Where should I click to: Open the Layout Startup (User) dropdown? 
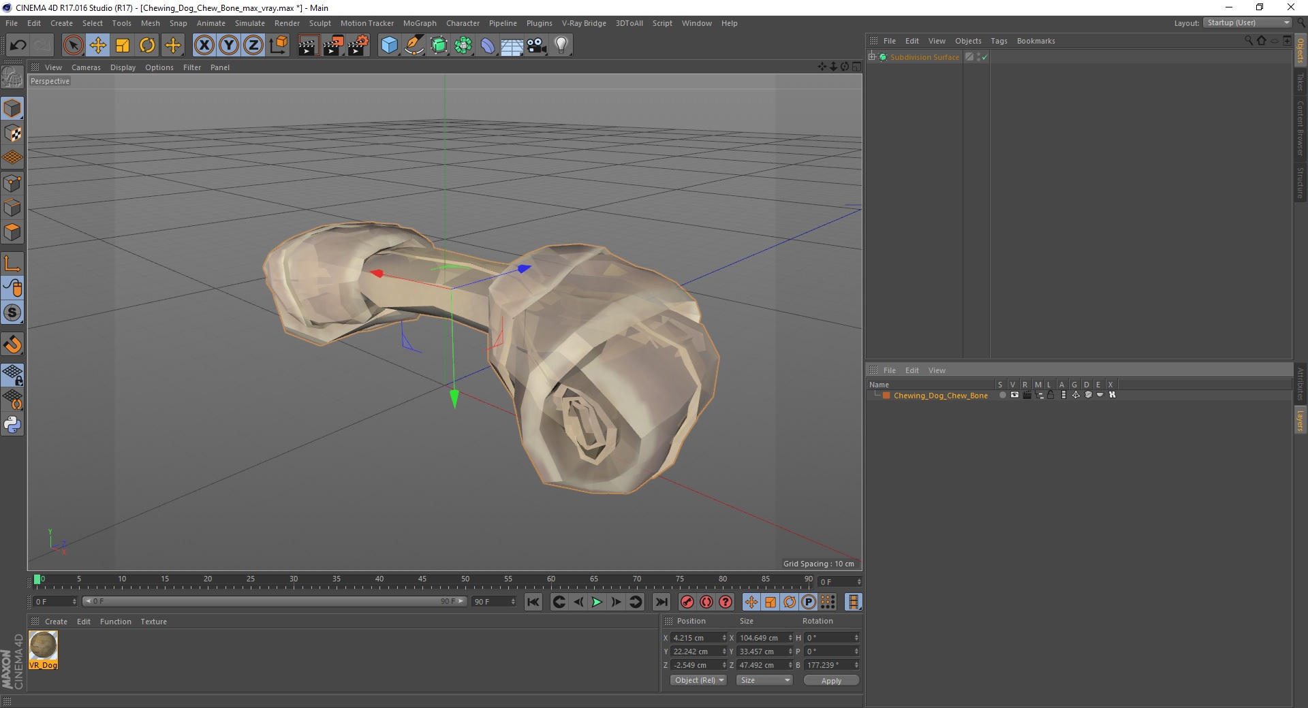[x=1247, y=22]
